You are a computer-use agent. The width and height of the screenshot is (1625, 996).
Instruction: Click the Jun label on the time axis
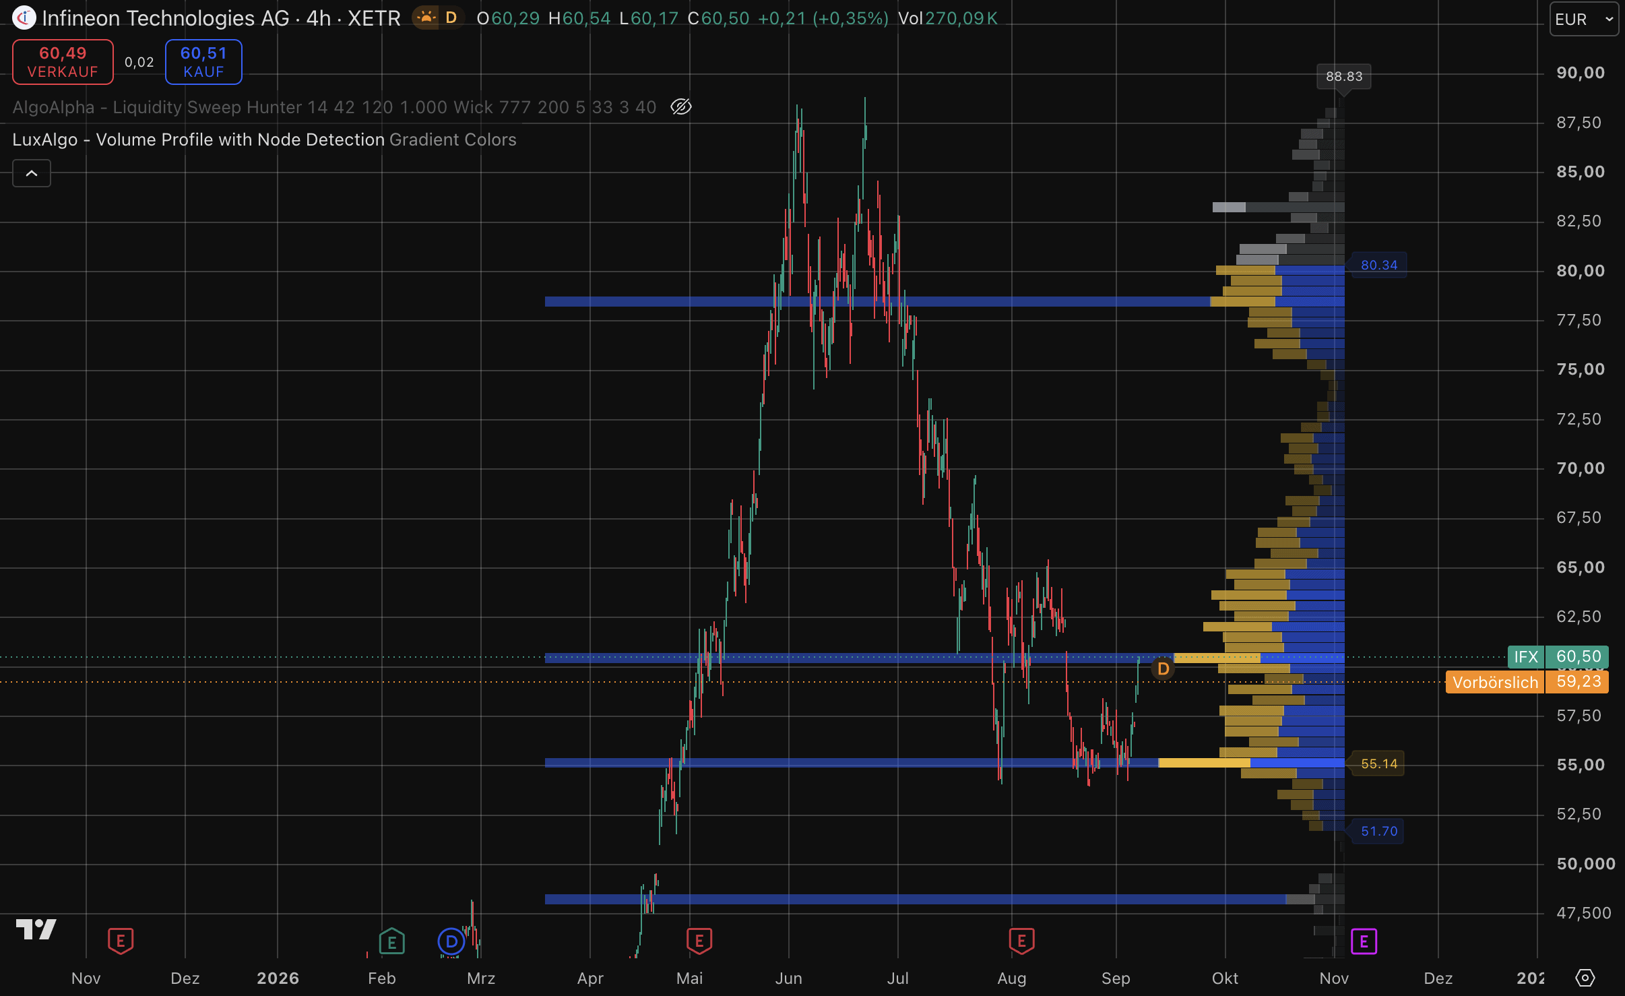coord(788,978)
